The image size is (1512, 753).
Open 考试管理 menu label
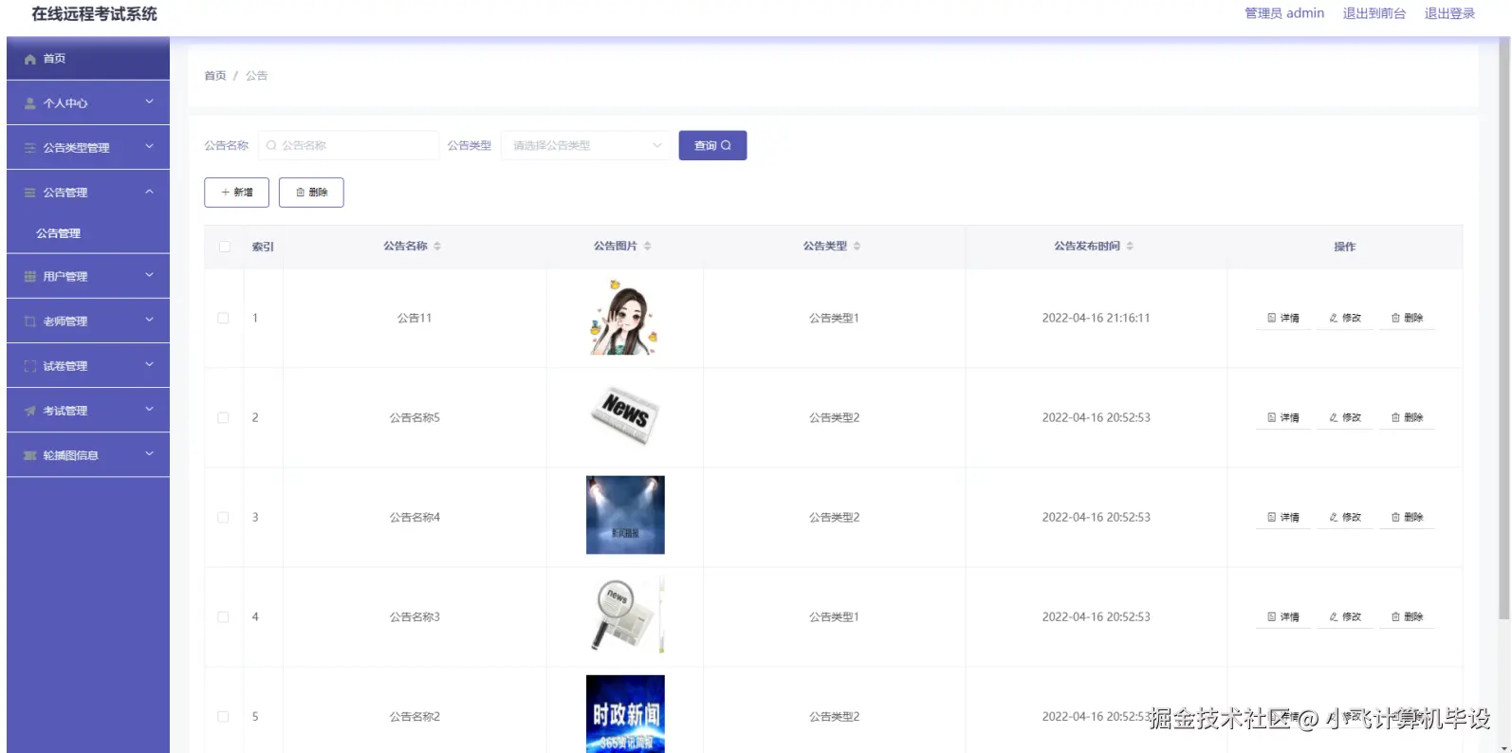(x=65, y=411)
